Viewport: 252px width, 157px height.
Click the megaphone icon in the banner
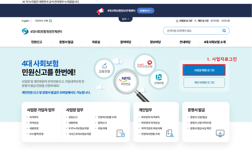coord(100,11)
